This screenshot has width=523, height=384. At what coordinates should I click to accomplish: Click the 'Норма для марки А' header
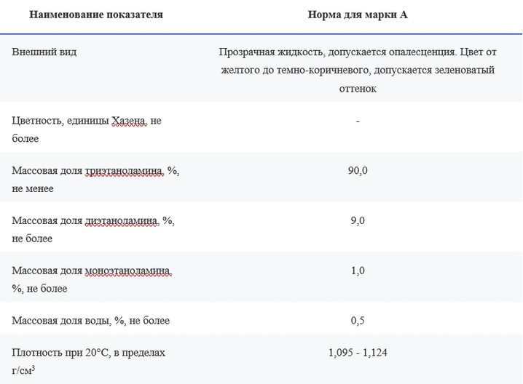click(358, 15)
